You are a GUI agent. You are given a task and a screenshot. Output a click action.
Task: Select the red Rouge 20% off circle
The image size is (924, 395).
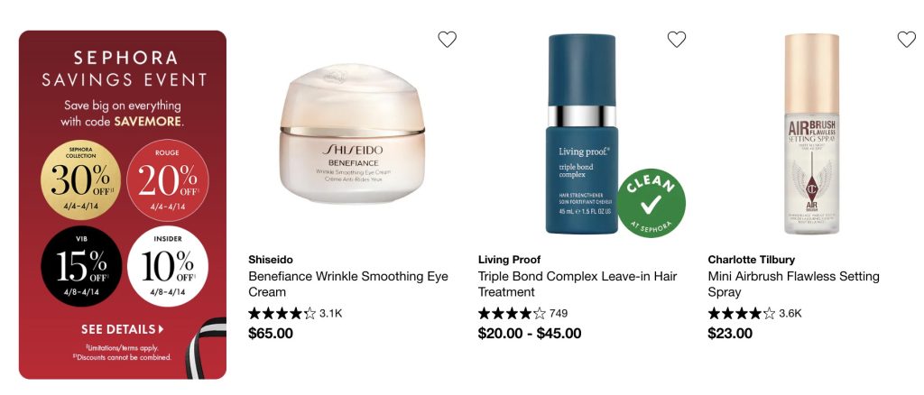pyautogui.click(x=167, y=179)
